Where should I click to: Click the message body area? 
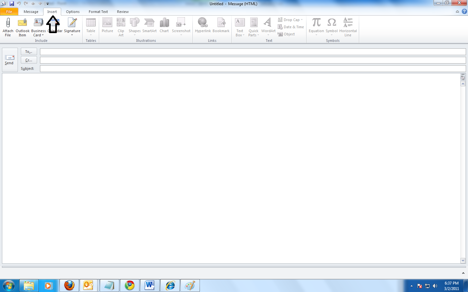coord(231,168)
